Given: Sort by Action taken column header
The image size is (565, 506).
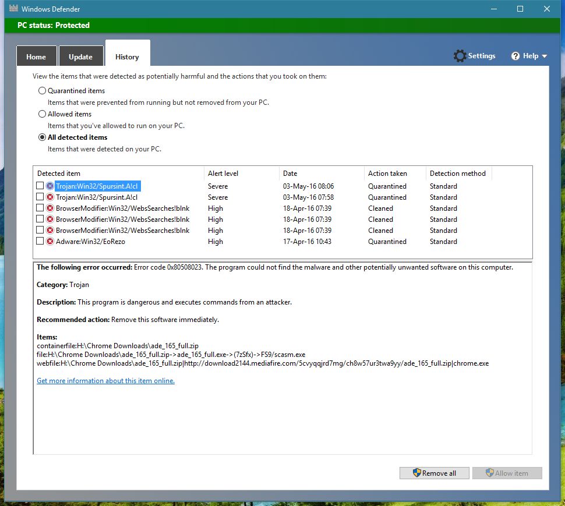Looking at the screenshot, I should pos(395,174).
